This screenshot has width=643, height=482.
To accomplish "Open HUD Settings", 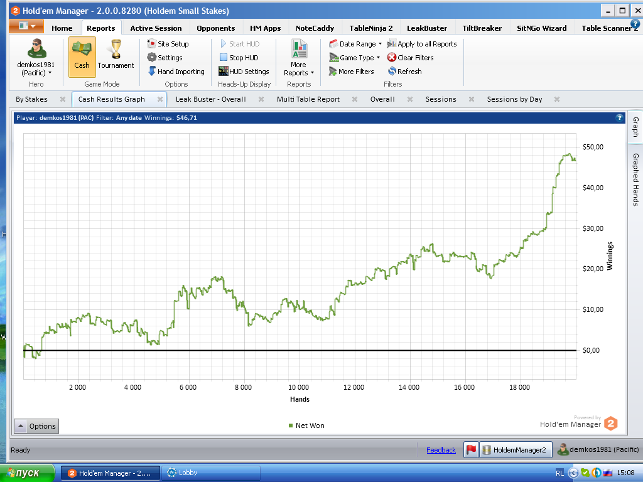I will (x=244, y=72).
